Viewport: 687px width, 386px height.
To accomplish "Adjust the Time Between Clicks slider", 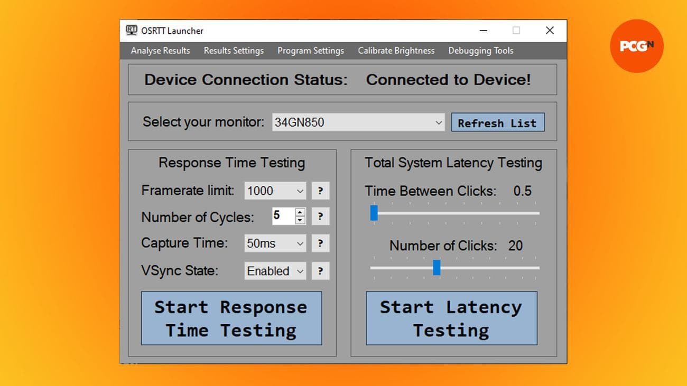I will pos(374,213).
